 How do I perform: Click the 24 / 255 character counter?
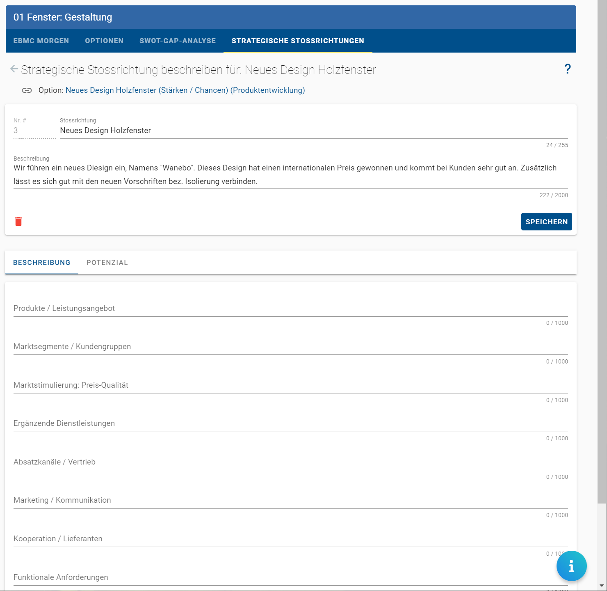[x=557, y=145]
